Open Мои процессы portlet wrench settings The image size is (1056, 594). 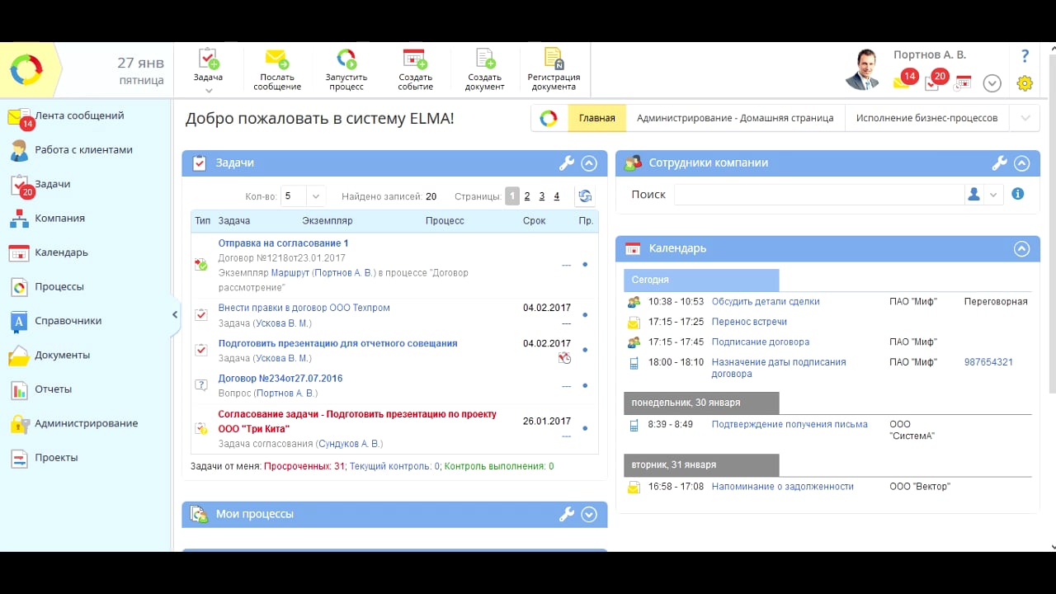566,514
